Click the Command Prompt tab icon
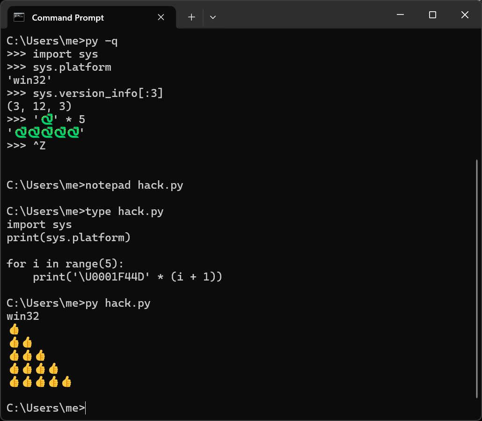 (19, 17)
